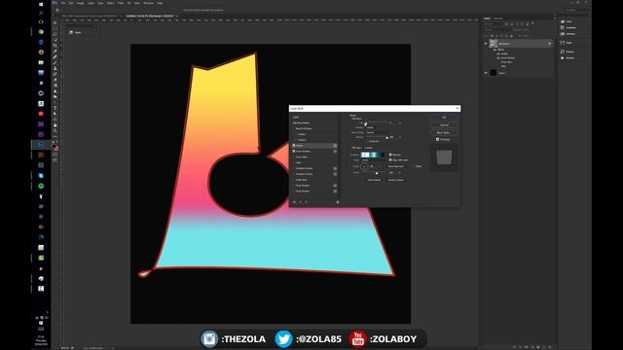
Task: Open Chrome from the taskbar
Action: [x=41, y=32]
